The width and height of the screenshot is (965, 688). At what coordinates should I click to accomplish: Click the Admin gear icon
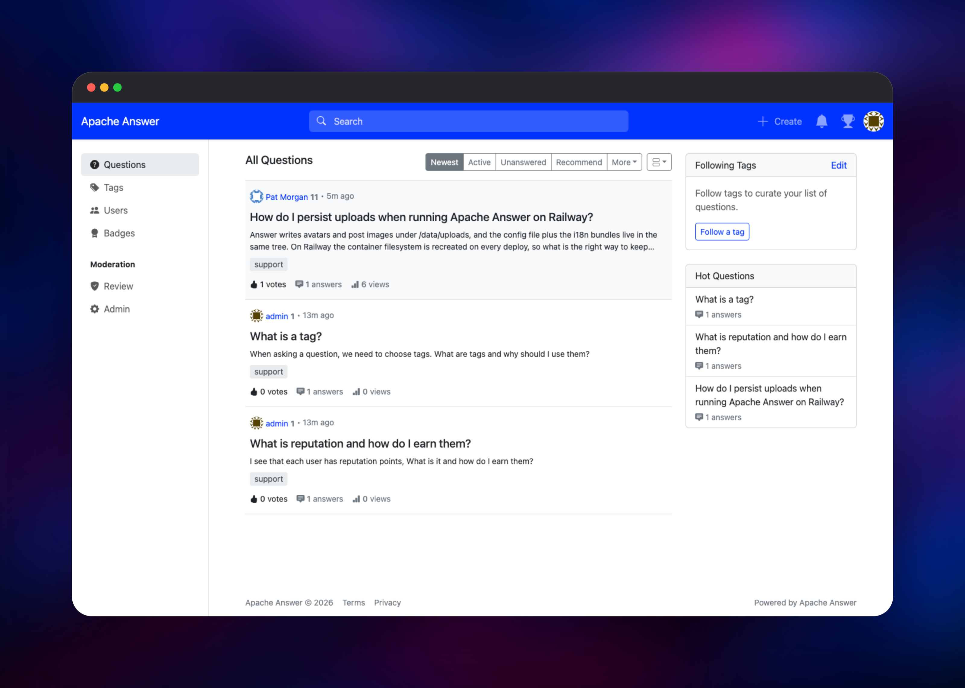point(94,309)
